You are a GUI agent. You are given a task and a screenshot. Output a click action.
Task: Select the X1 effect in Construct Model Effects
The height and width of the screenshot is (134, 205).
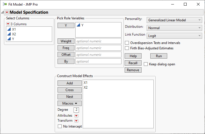(x=86, y=83)
